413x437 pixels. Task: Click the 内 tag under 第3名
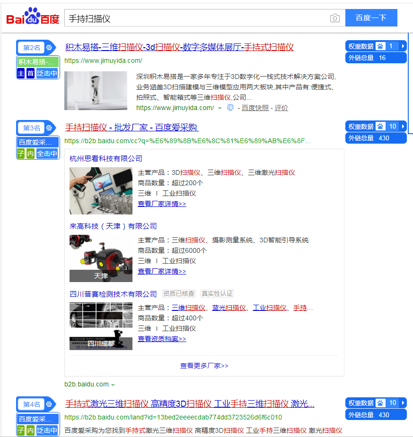(30, 154)
